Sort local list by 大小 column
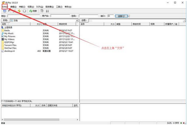This screenshot has width=188, height=126. tap(36, 24)
